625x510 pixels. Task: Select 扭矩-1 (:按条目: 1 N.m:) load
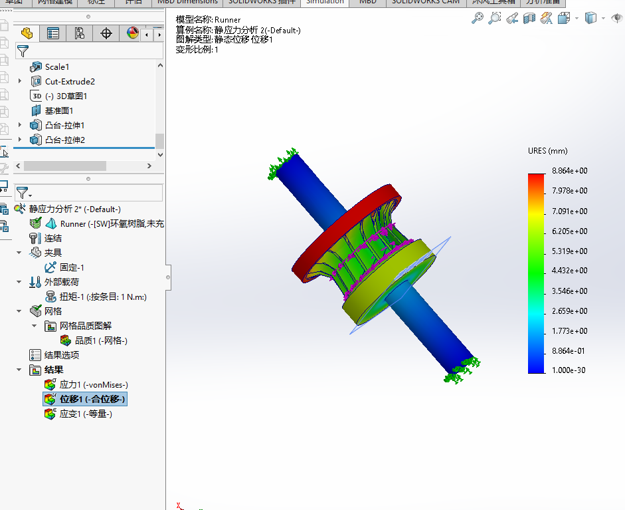point(103,297)
